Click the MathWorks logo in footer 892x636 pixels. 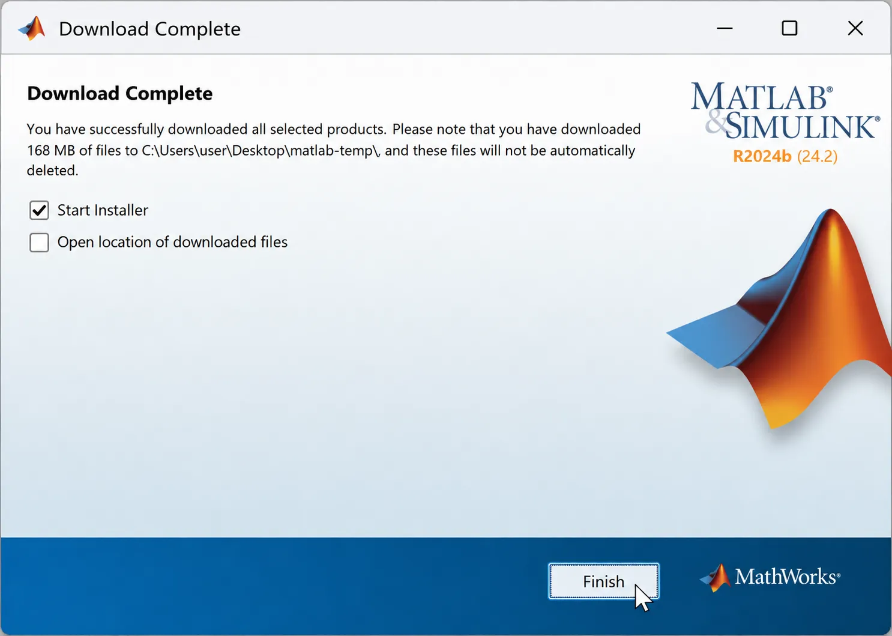(x=770, y=577)
